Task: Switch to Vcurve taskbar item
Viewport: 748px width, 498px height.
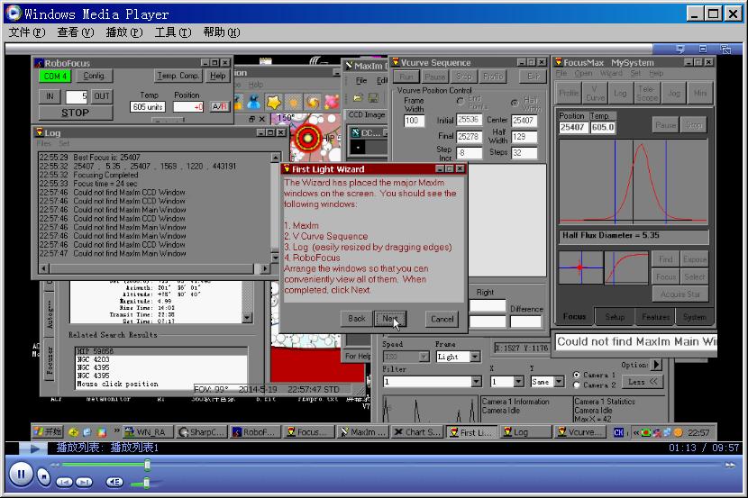Action: point(580,431)
